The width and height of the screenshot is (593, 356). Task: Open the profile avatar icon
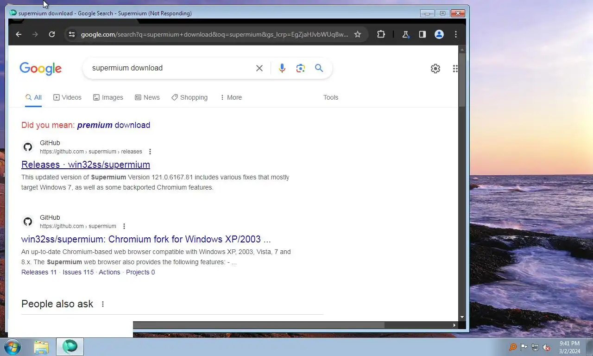click(x=439, y=34)
